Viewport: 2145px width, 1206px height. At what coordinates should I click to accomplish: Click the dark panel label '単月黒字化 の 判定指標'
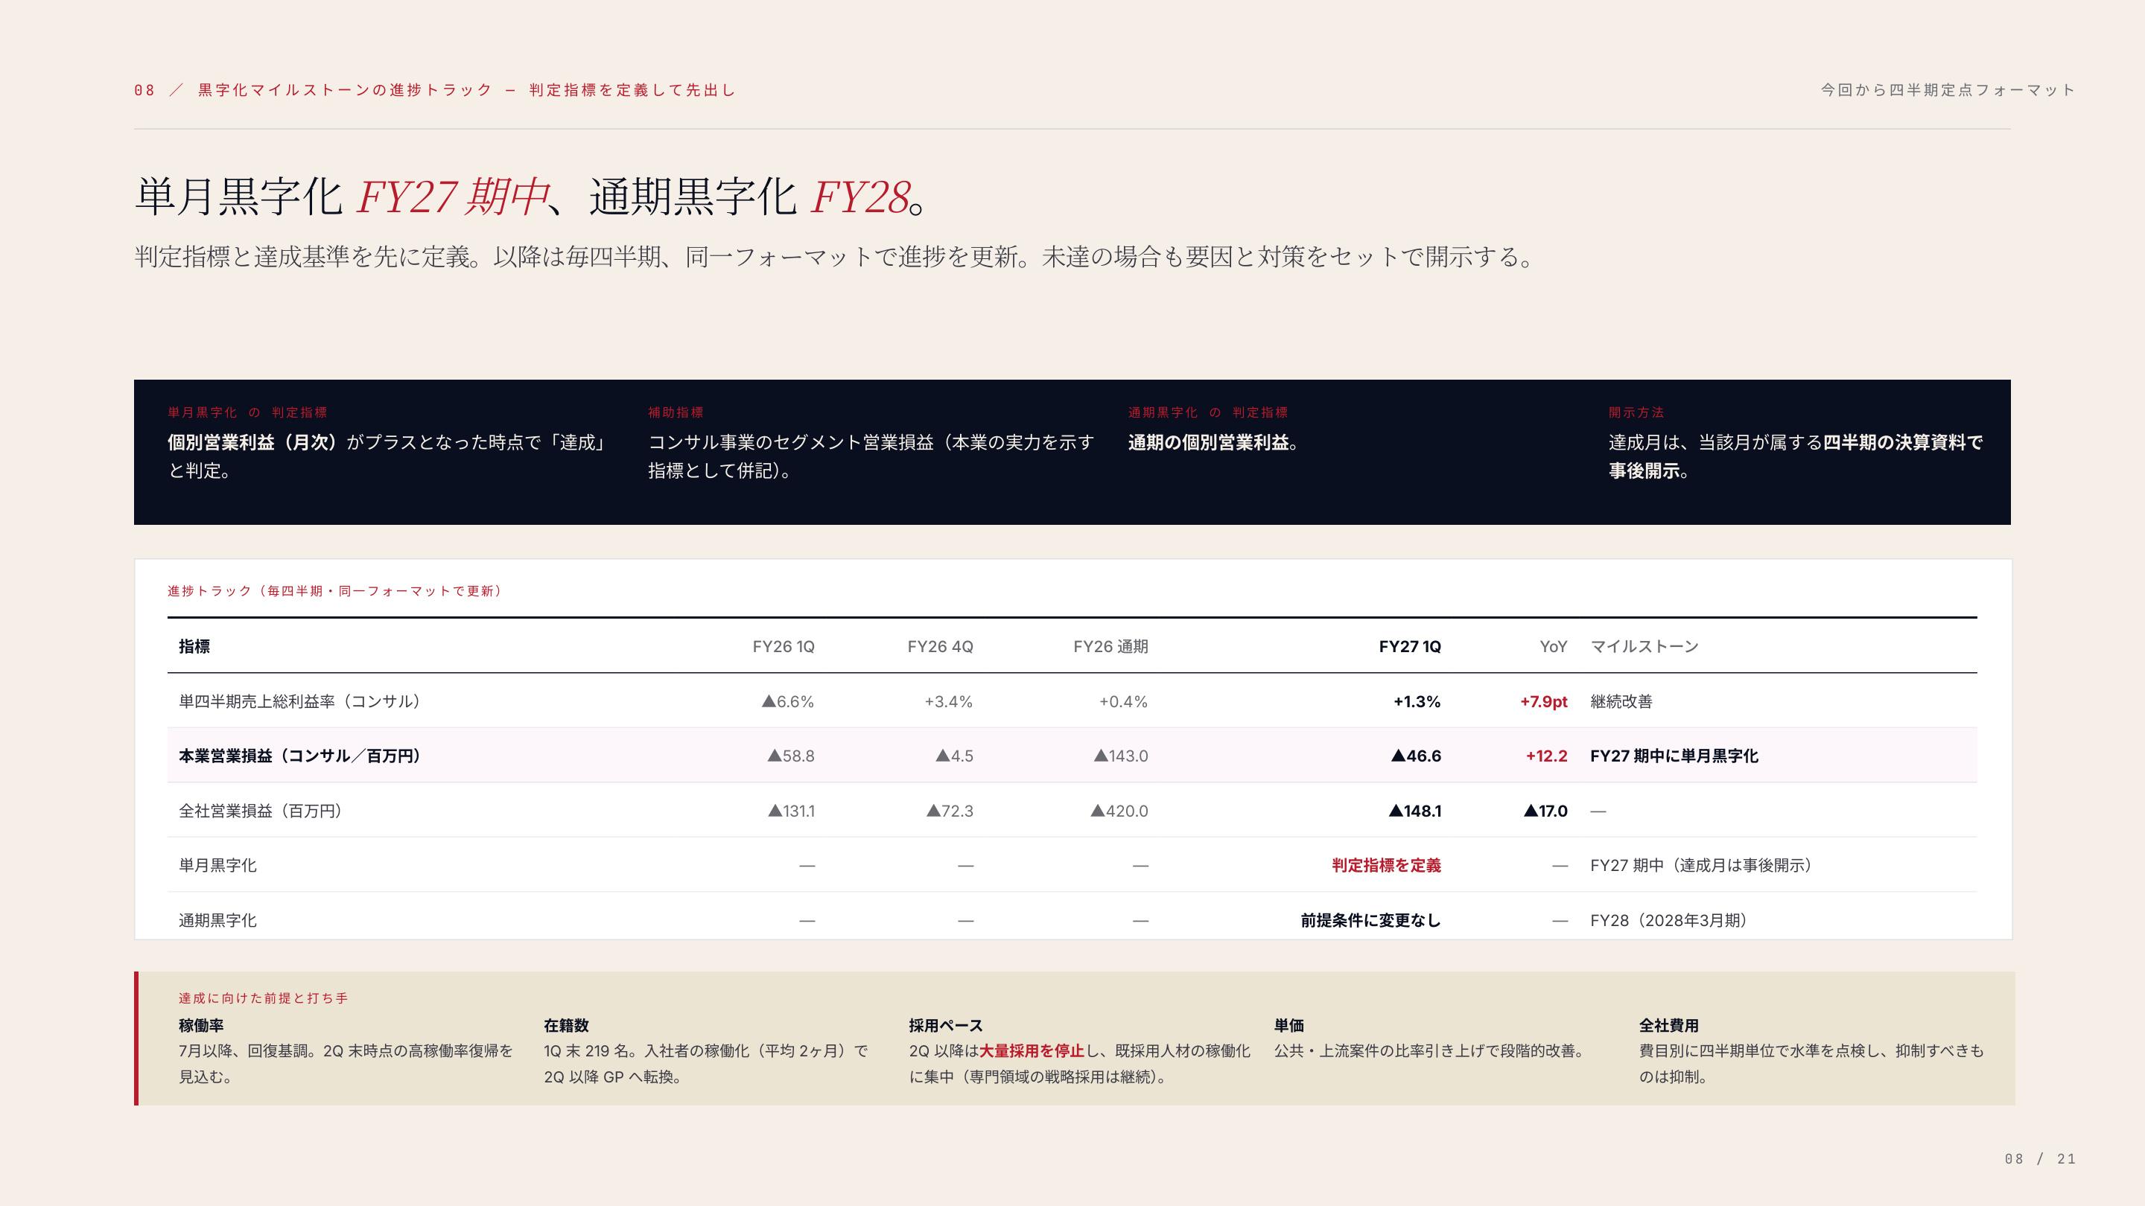pyautogui.click(x=247, y=413)
